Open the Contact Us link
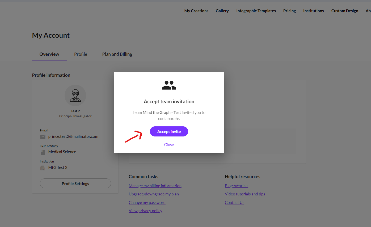371x227 pixels. click(235, 203)
